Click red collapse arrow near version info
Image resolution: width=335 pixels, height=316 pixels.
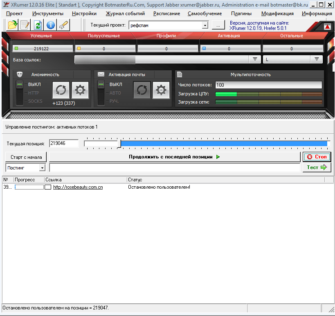point(327,27)
